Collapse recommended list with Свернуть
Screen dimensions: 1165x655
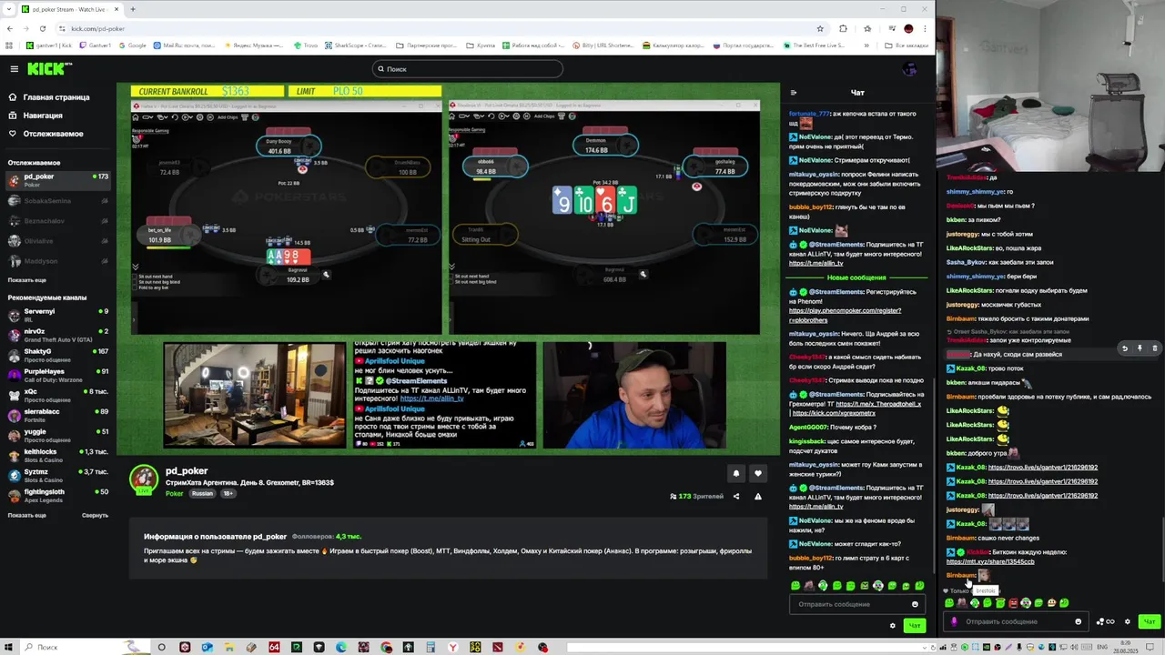pyautogui.click(x=95, y=515)
